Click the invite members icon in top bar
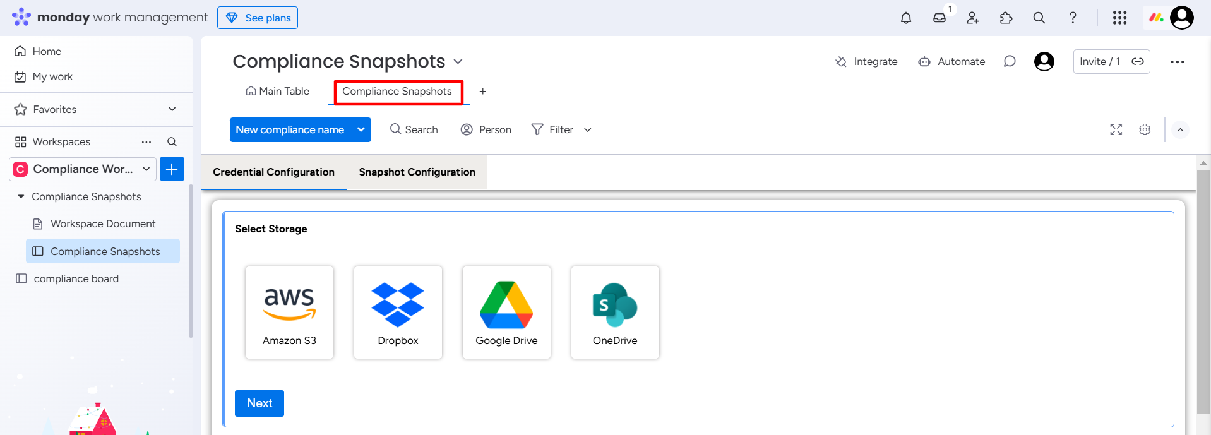This screenshot has width=1211, height=435. click(973, 18)
